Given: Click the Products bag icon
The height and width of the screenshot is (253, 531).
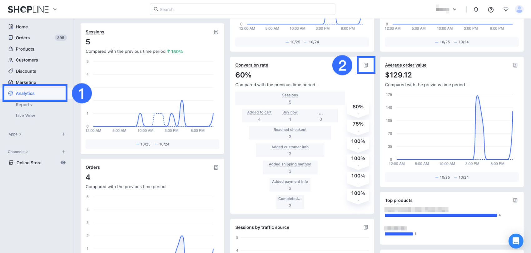Looking at the screenshot, I should (11, 49).
